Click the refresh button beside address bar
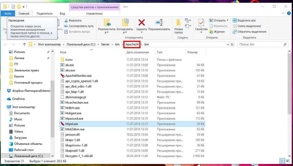 click(x=232, y=44)
